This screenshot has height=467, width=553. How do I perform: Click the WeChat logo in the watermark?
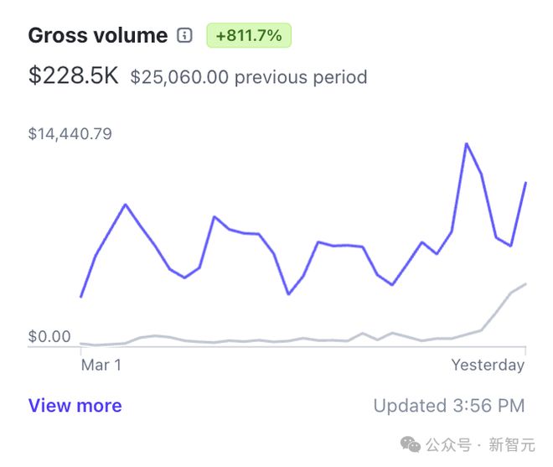point(411,444)
